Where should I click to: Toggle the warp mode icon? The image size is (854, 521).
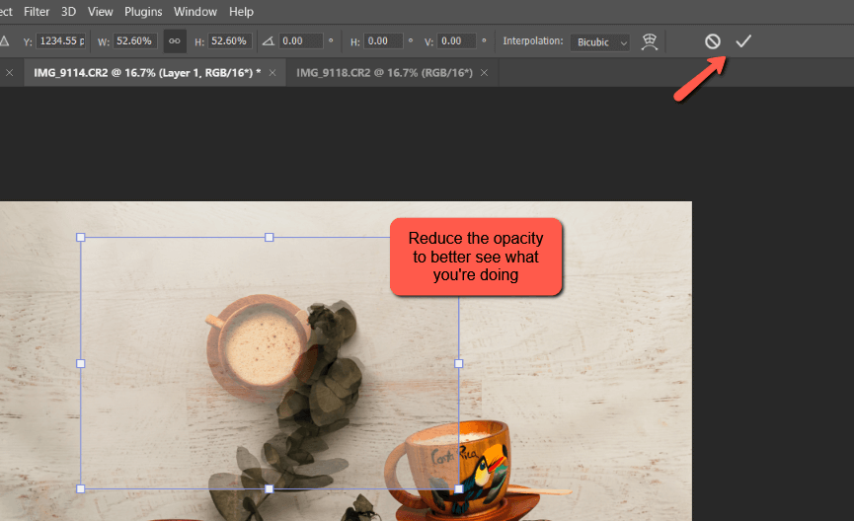650,41
